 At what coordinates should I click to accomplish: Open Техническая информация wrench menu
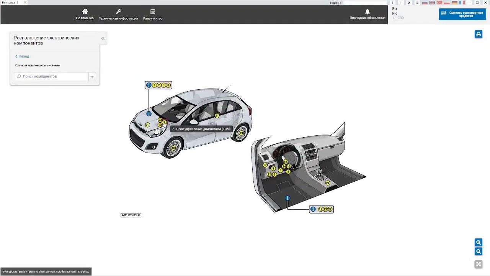[118, 14]
